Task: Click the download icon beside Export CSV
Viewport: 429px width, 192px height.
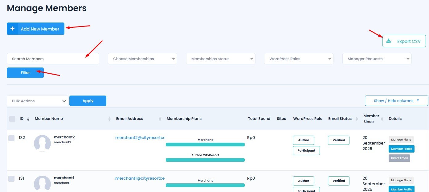Action: click(x=389, y=41)
